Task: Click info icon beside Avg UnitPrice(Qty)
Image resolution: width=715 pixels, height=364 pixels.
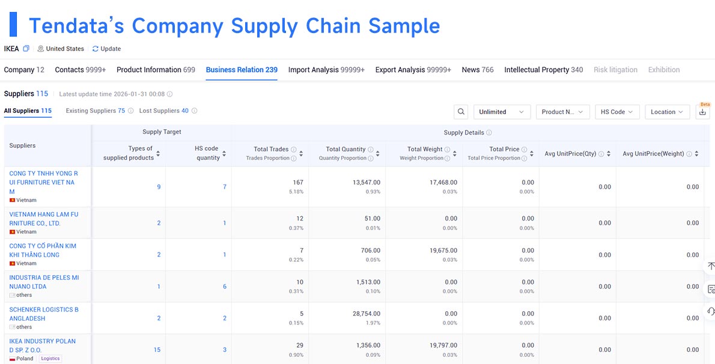Action: (x=601, y=154)
